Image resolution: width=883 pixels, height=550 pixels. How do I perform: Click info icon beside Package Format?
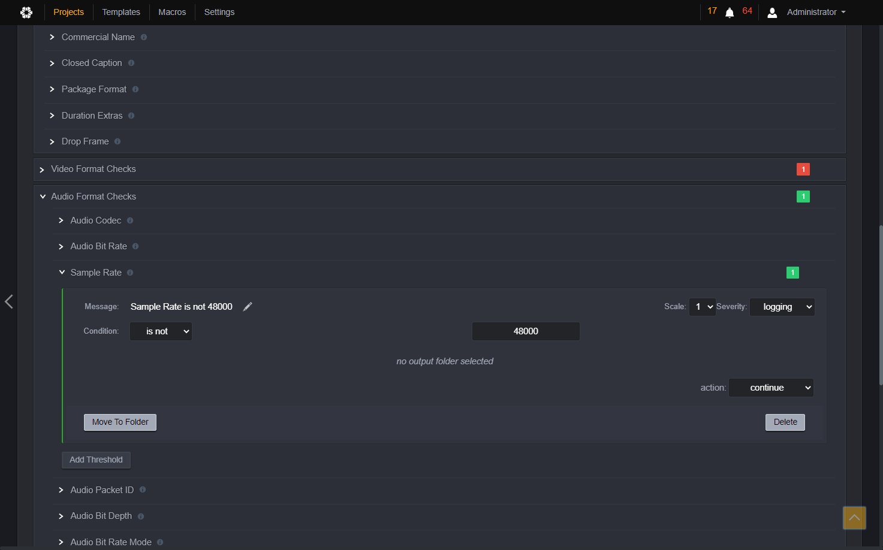pyautogui.click(x=135, y=89)
